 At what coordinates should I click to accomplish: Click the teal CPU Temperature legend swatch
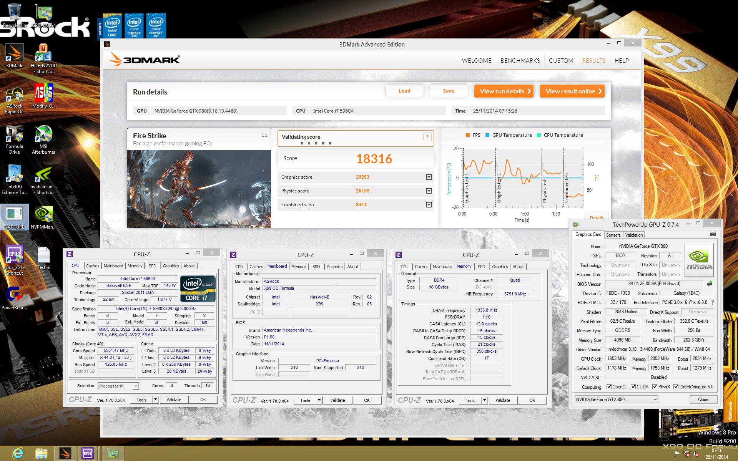pyautogui.click(x=539, y=135)
